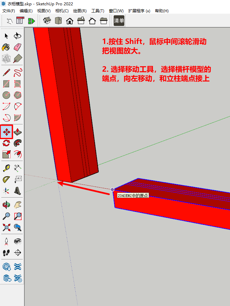Image resolution: width=230 pixels, height=306 pixels.
Task: Activate the Protractor tool
Action: click(6, 180)
